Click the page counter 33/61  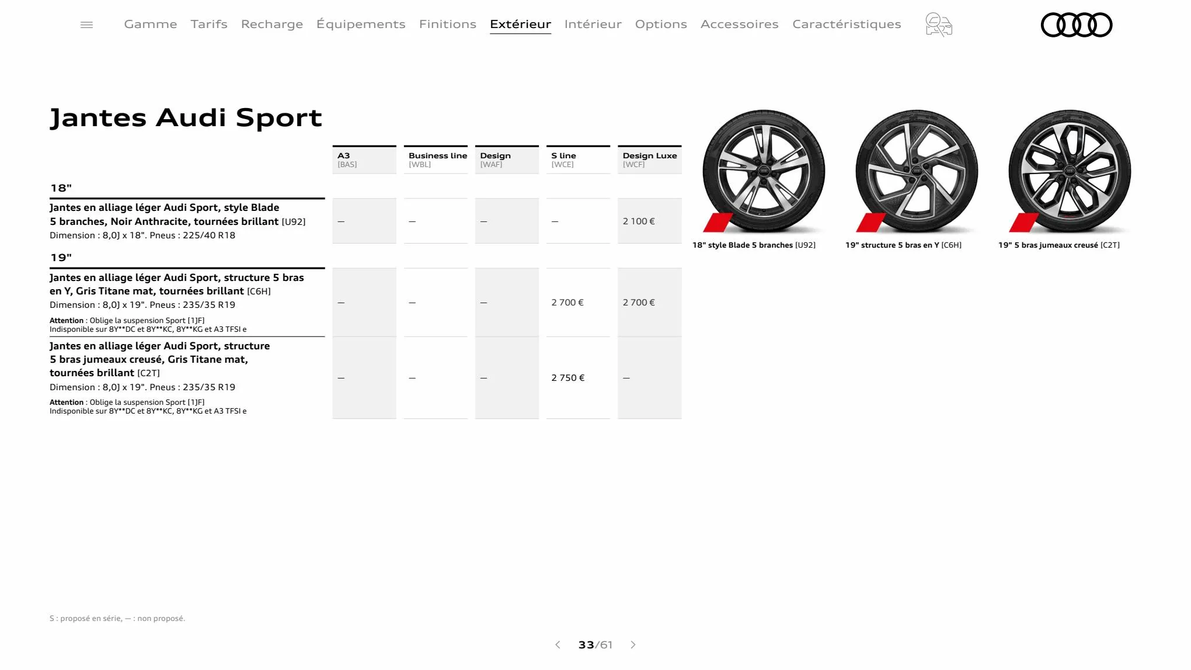(595, 645)
